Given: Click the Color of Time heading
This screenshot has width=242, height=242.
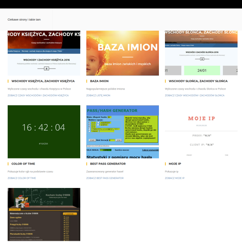Looking at the screenshot, I should pyautogui.click(x=23, y=164).
